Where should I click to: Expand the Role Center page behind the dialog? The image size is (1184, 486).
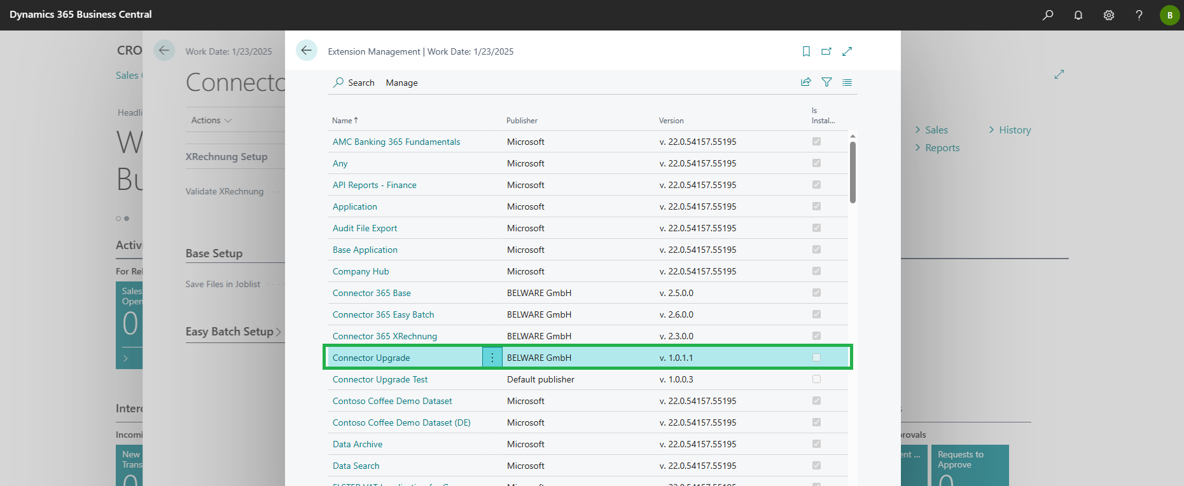click(x=1059, y=74)
